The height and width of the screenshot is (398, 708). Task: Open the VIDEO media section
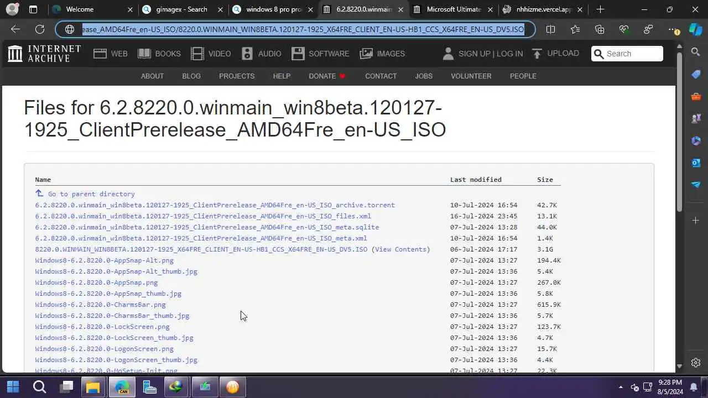point(211,54)
